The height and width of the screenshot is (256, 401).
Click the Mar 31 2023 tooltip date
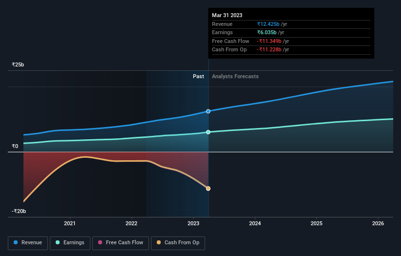click(227, 15)
